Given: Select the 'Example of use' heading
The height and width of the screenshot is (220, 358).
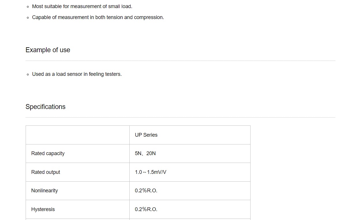Looking at the screenshot, I should (x=48, y=50).
